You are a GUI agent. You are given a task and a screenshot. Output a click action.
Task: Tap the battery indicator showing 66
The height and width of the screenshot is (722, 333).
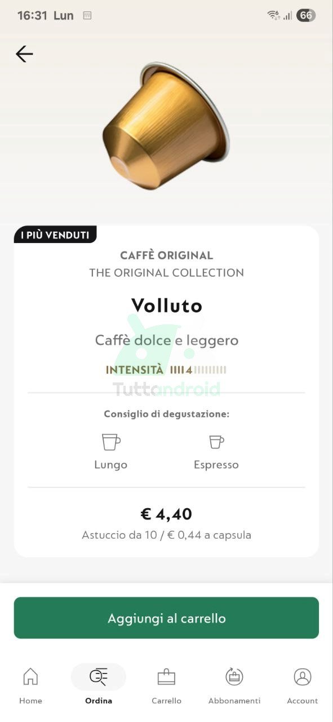tap(306, 16)
